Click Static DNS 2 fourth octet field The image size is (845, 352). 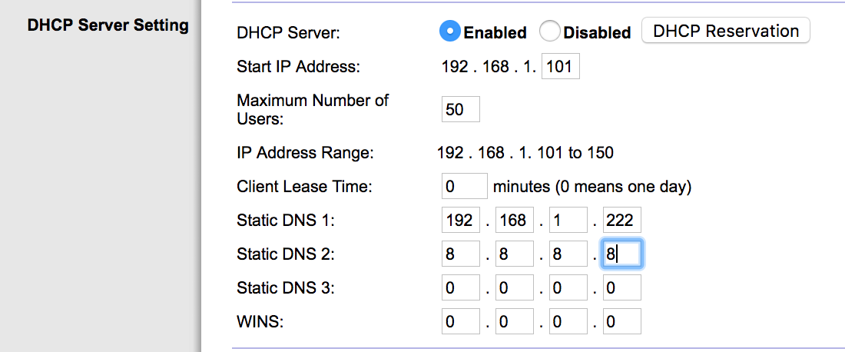click(x=621, y=254)
